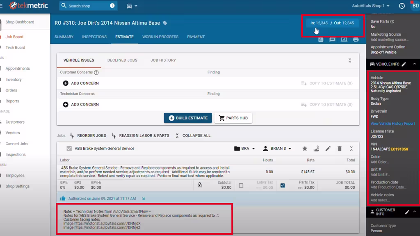The image size is (420, 236).
Task: Switch to the Inspections tab
Action: pos(94,37)
